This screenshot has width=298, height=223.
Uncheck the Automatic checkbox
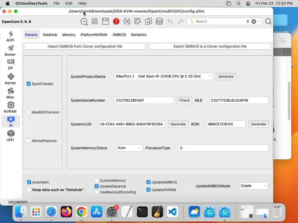(29, 182)
